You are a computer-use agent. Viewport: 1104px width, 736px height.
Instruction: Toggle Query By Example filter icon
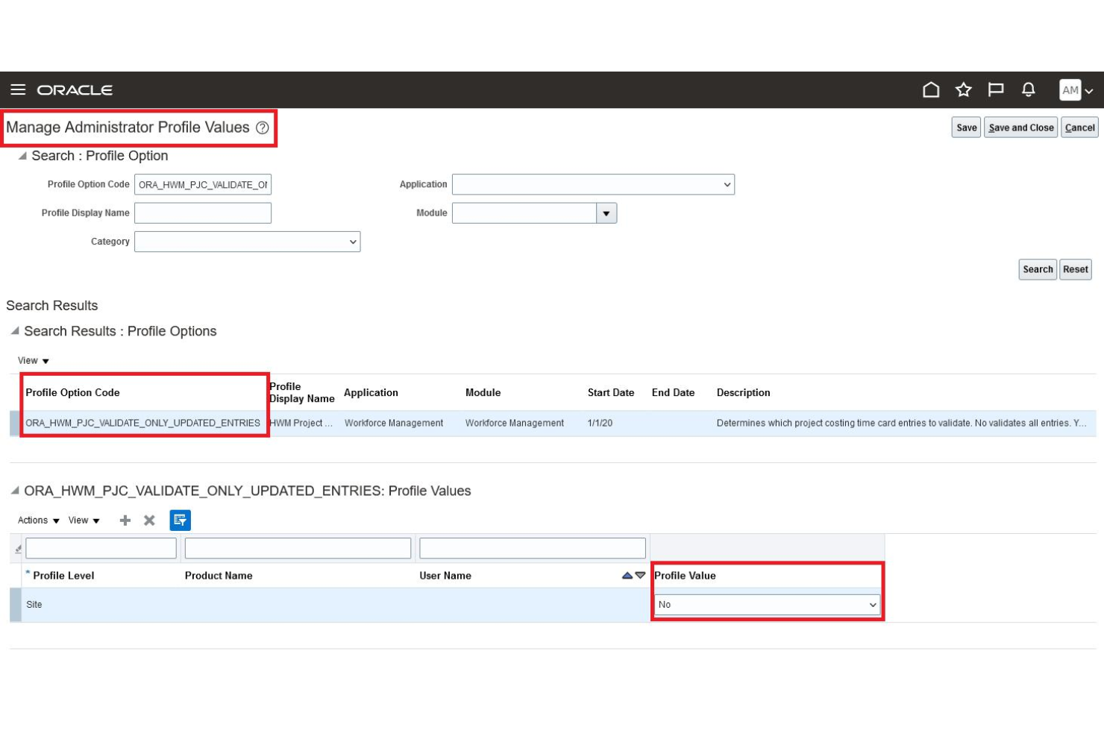tap(180, 520)
